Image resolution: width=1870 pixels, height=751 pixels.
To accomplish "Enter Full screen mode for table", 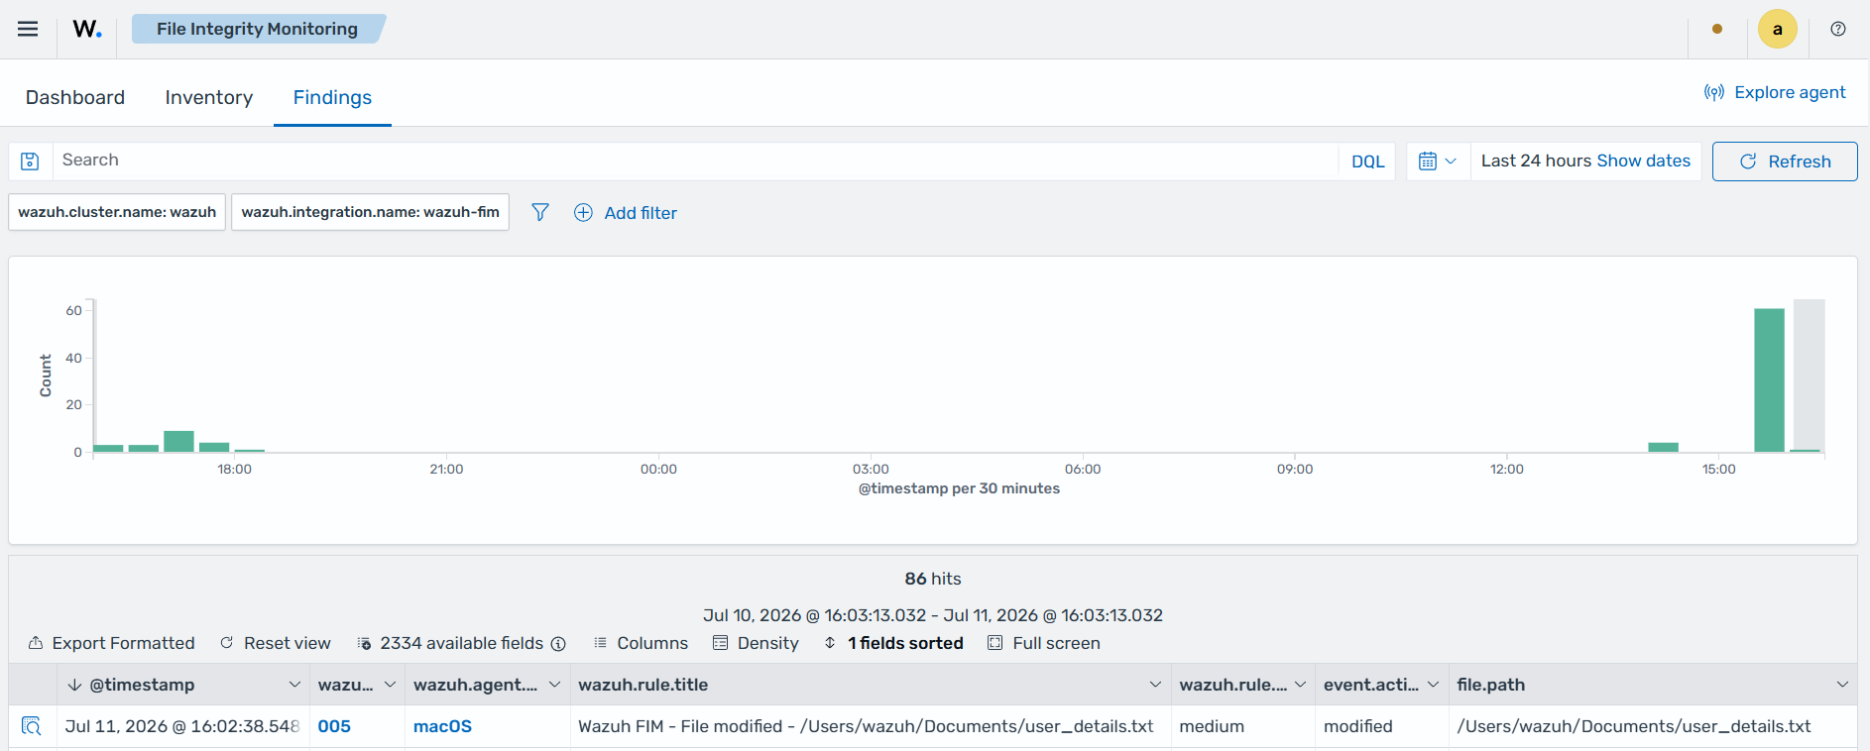I will coord(1044,643).
